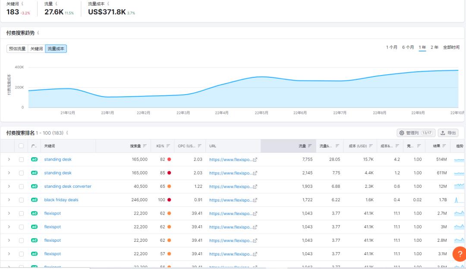
Task: Expand the first flexispot keyword row
Action: tap(9, 213)
